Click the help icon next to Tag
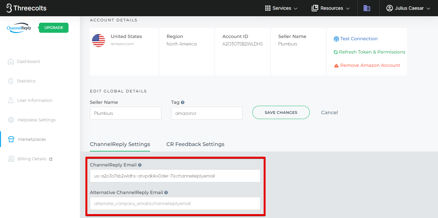The width and height of the screenshot is (438, 218). click(182, 102)
